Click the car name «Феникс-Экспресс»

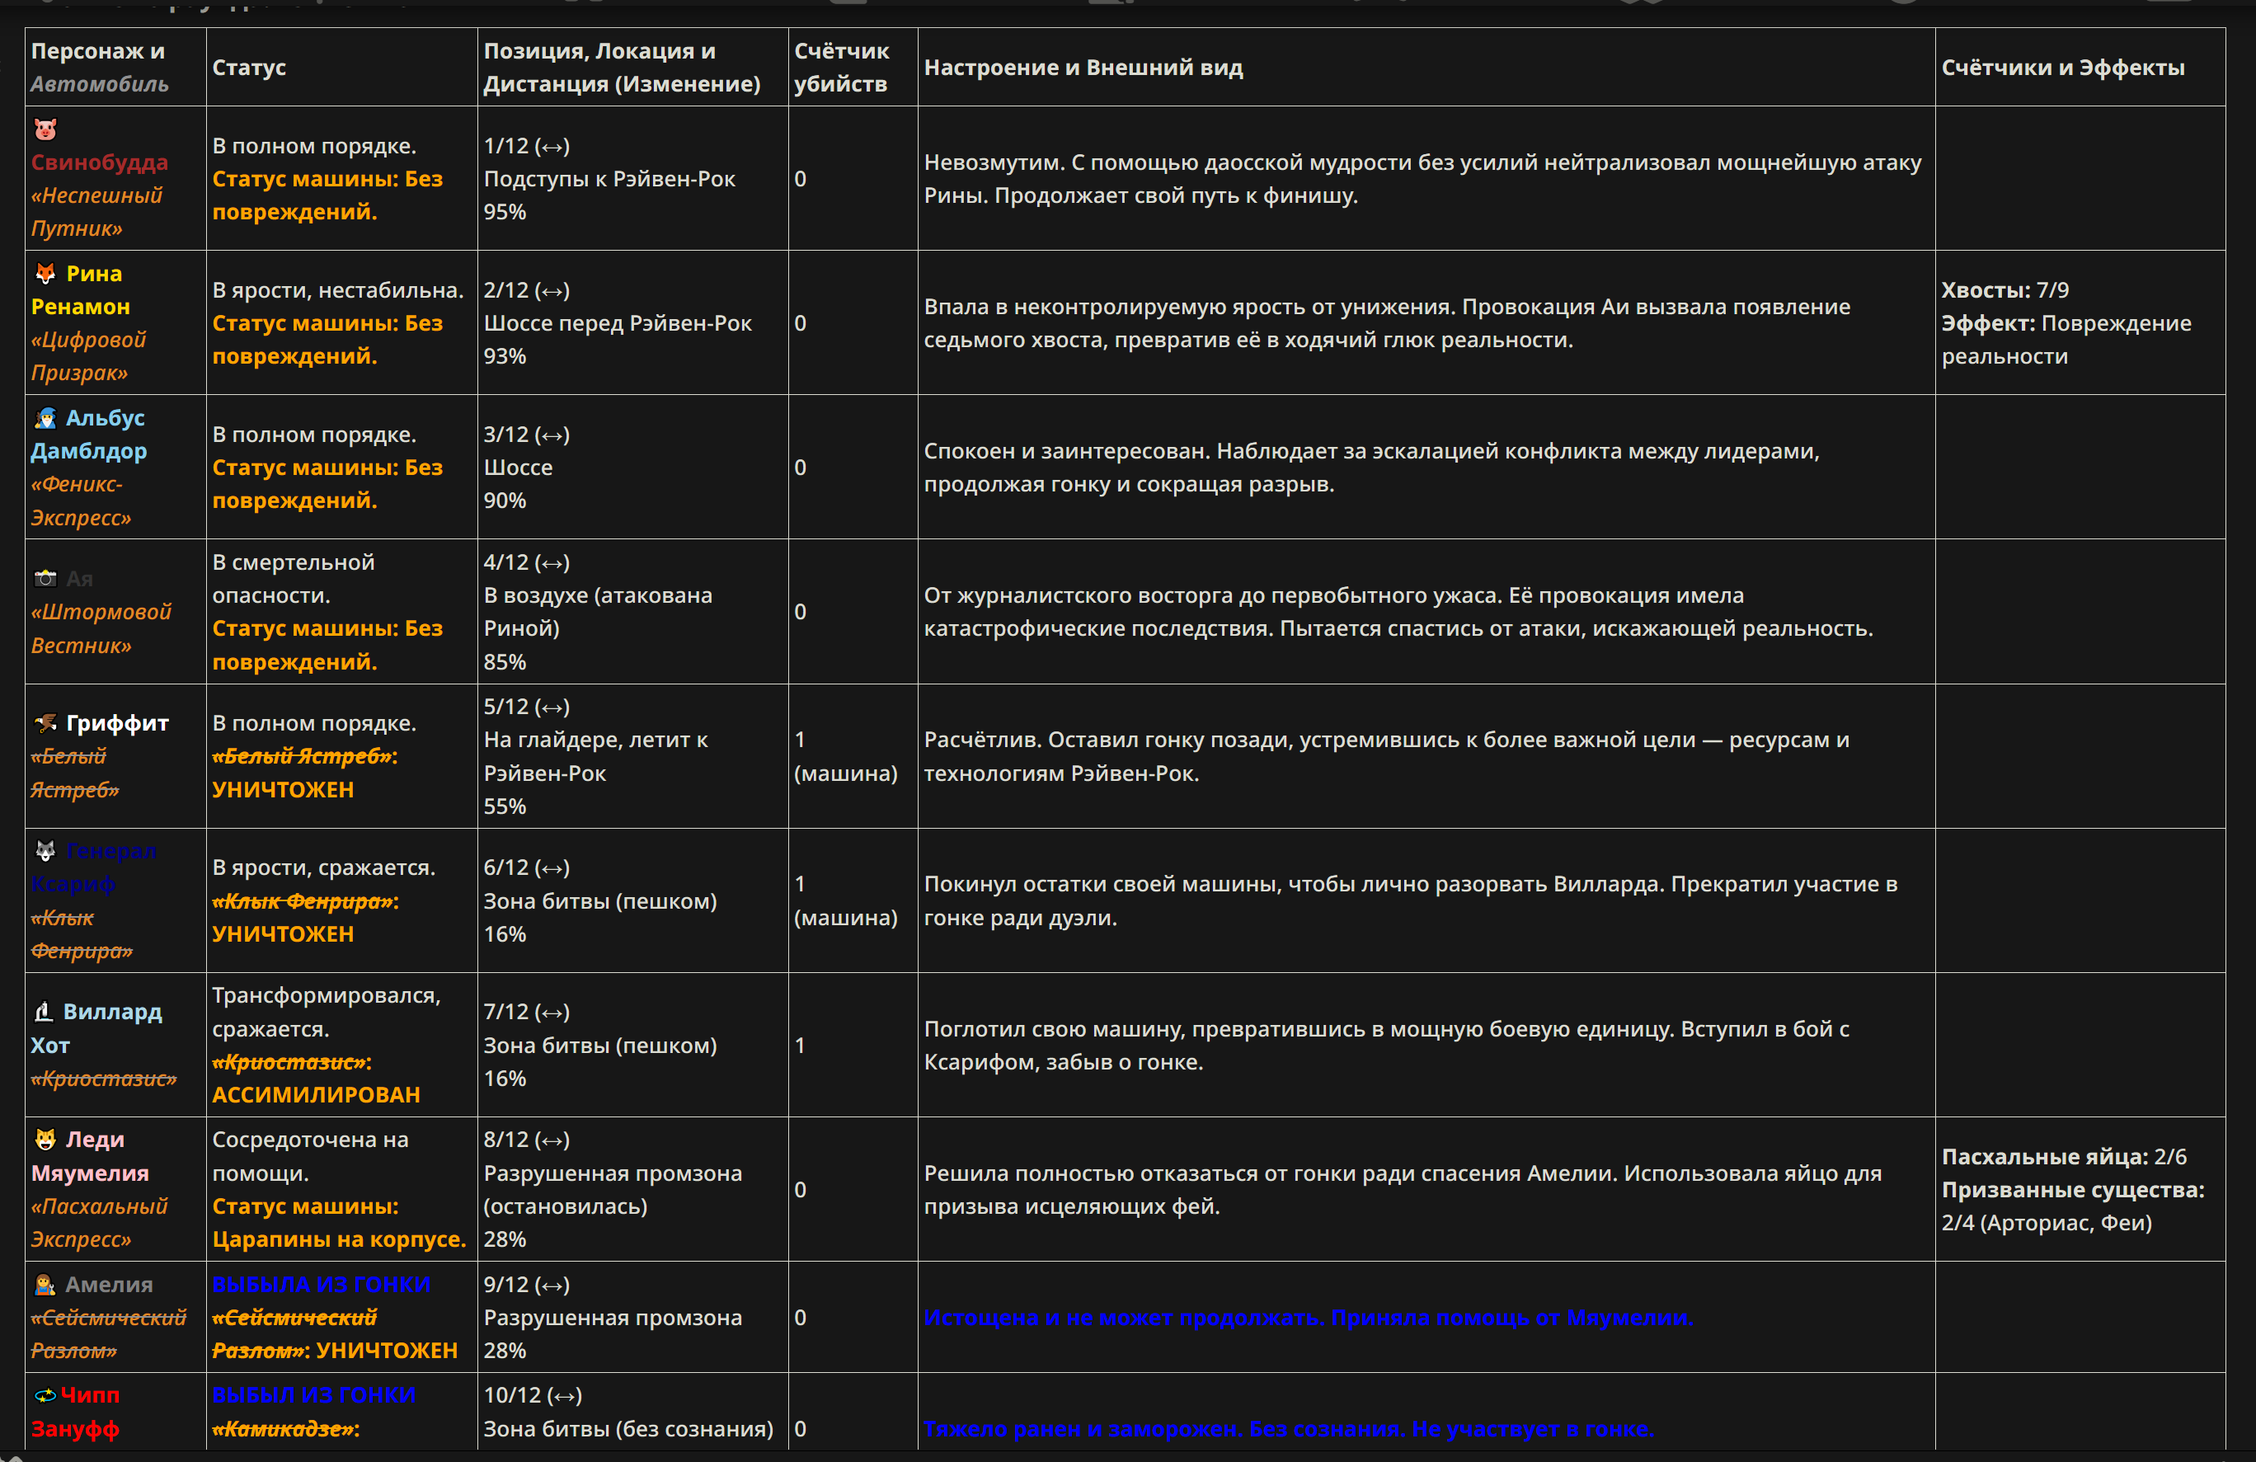click(x=82, y=501)
